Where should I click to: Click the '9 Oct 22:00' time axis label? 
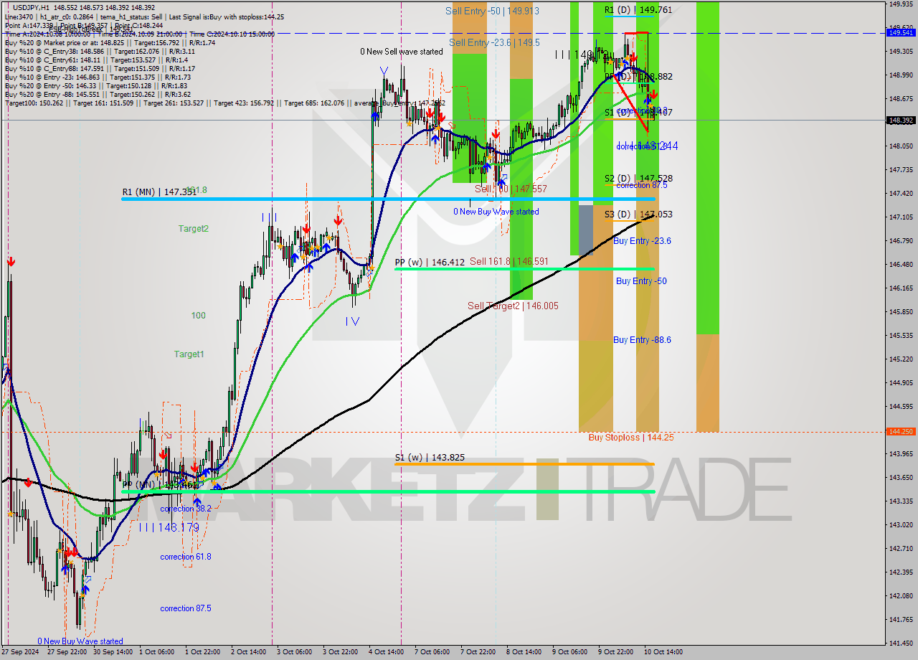(615, 652)
